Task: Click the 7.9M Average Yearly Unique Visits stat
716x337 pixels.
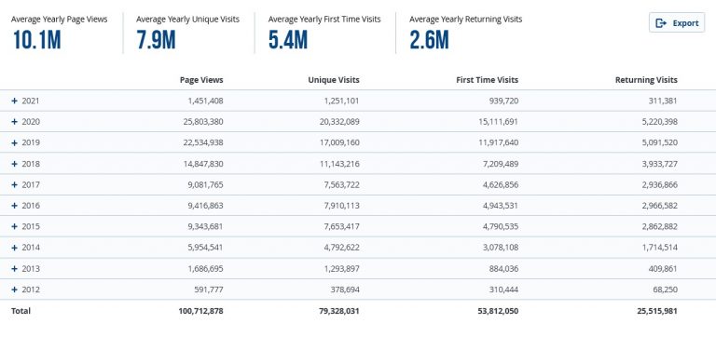Action: [156, 40]
